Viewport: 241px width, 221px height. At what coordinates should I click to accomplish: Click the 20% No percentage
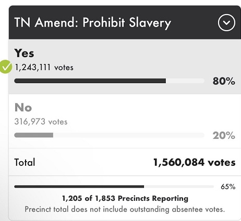[224, 135]
